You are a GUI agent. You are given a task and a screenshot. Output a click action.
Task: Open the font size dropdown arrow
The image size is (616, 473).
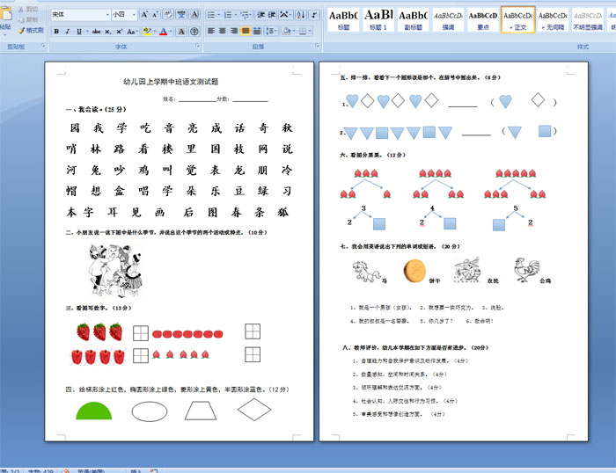(134, 15)
